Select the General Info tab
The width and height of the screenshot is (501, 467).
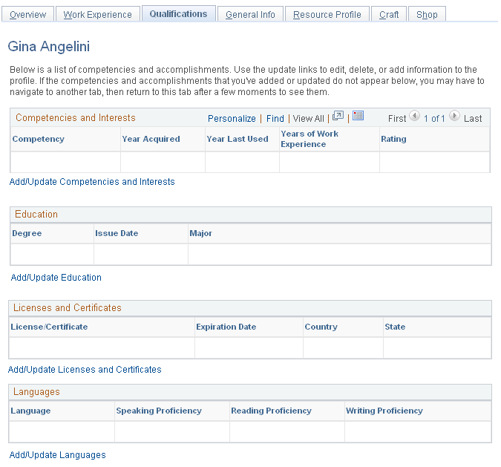[x=250, y=14]
